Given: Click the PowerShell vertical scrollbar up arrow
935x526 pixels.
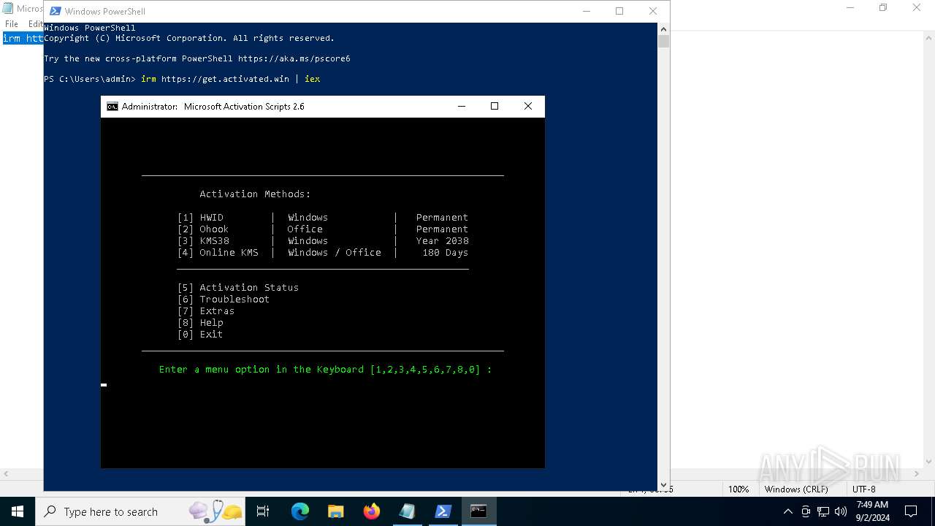Looking at the screenshot, I should 663,29.
